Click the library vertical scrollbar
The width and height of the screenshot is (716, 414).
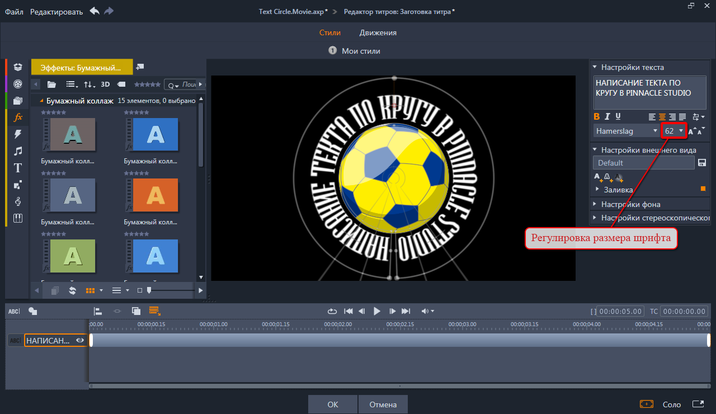pyautogui.click(x=201, y=134)
